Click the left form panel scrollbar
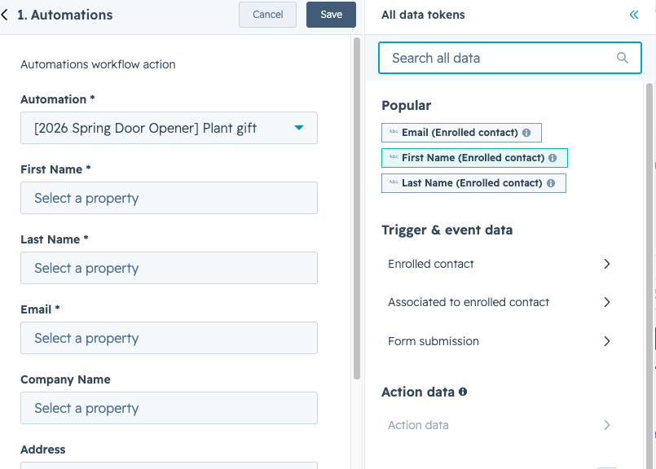The width and height of the screenshot is (656, 469). tap(357, 208)
